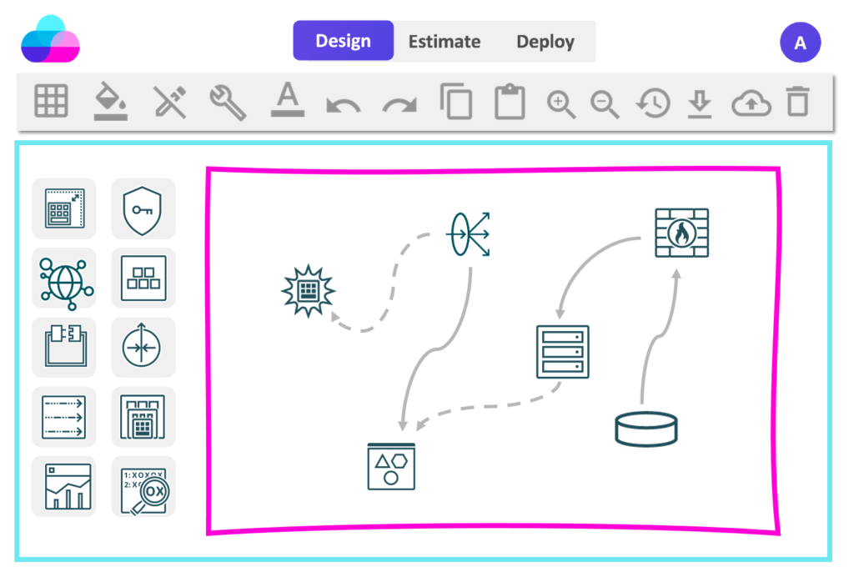
Task: Download the diagram with arrow icon
Action: pyautogui.click(x=700, y=104)
